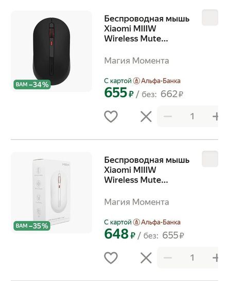Tick the checkbox for the black mouse item

(210, 18)
